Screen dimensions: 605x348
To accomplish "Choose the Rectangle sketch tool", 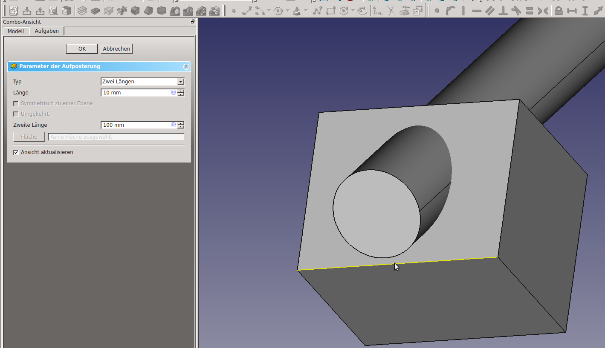I will 331,11.
